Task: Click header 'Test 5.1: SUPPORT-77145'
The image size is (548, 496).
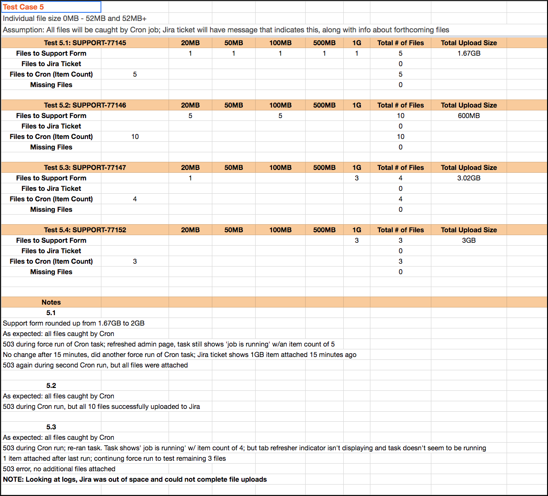Action: 85,43
